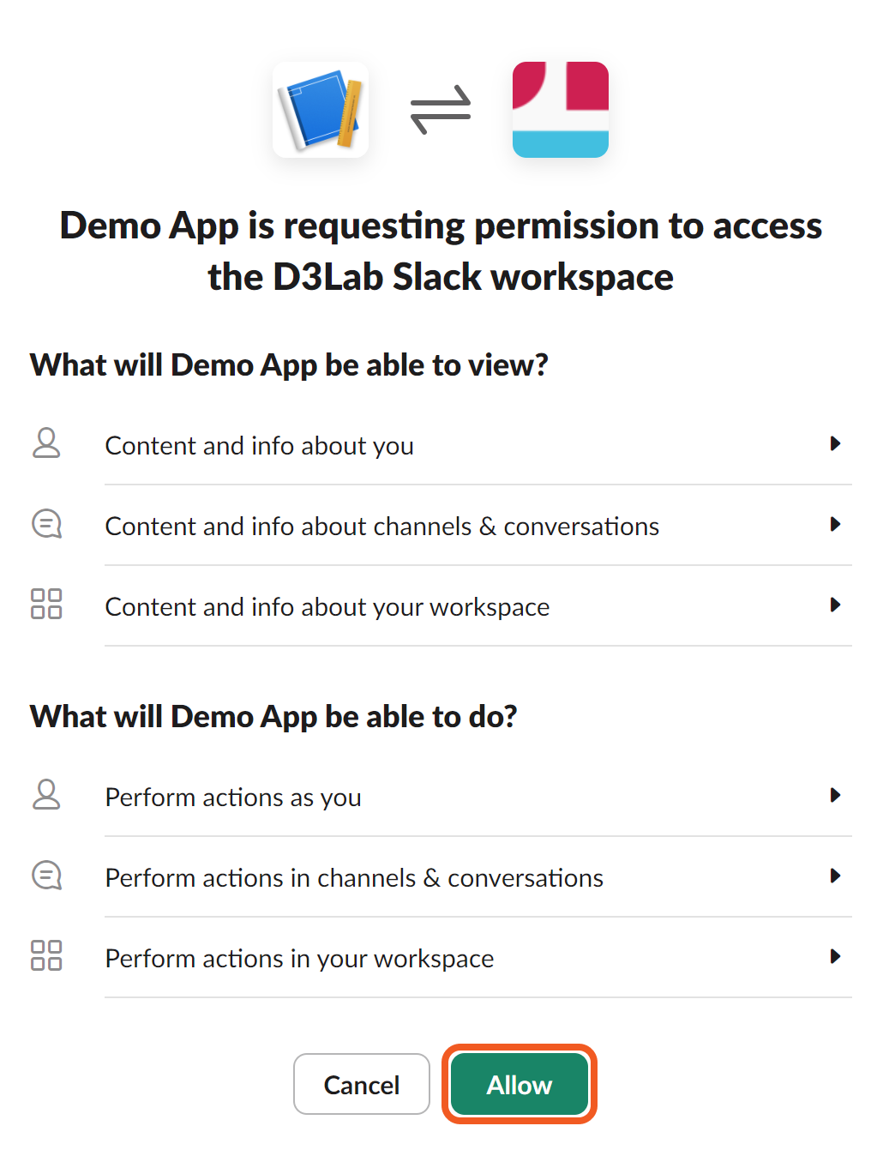Select 'Perform actions in your workspace' text
Viewport: 871px width, 1168px height.
click(x=299, y=959)
